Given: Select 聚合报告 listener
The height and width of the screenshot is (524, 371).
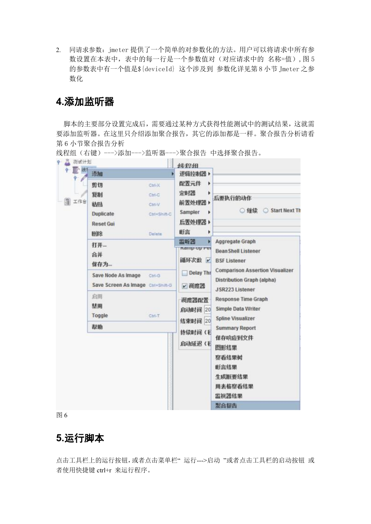Looking at the screenshot, I should click(256, 406).
